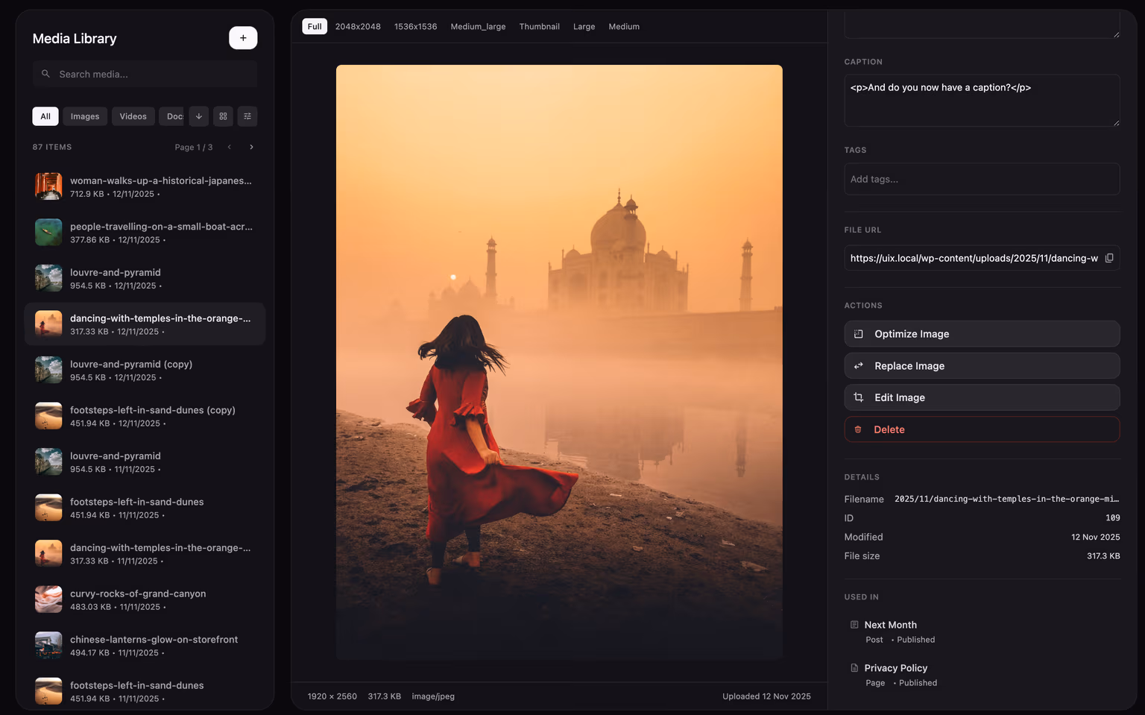Toggle the Images media filter

[84, 116]
